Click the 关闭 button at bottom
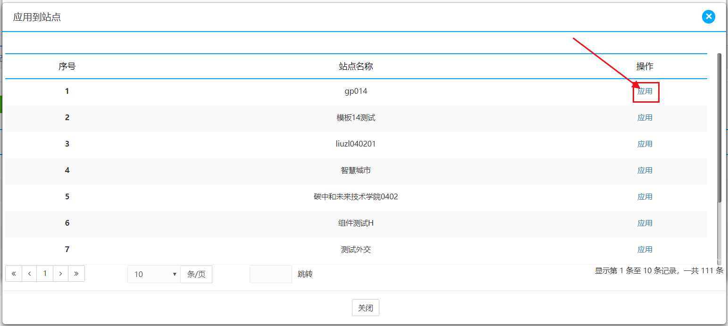 (x=365, y=308)
